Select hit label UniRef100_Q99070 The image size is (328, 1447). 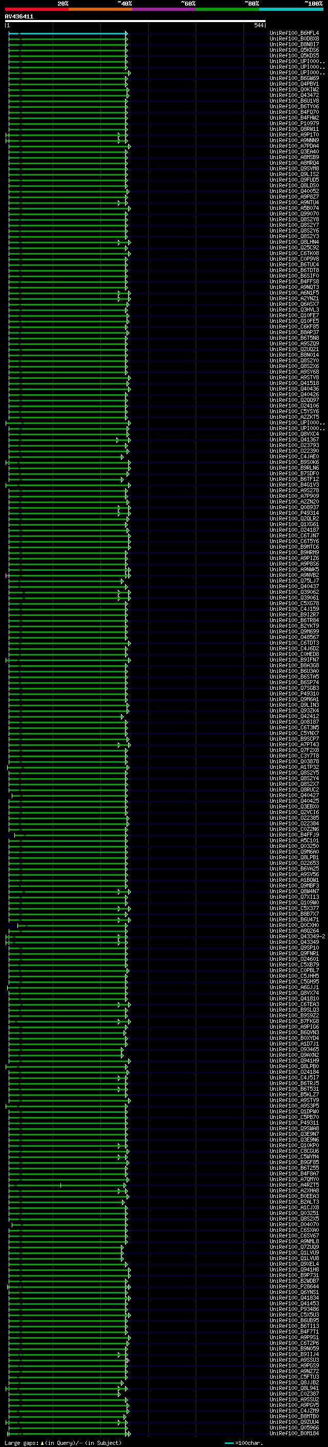click(294, 214)
